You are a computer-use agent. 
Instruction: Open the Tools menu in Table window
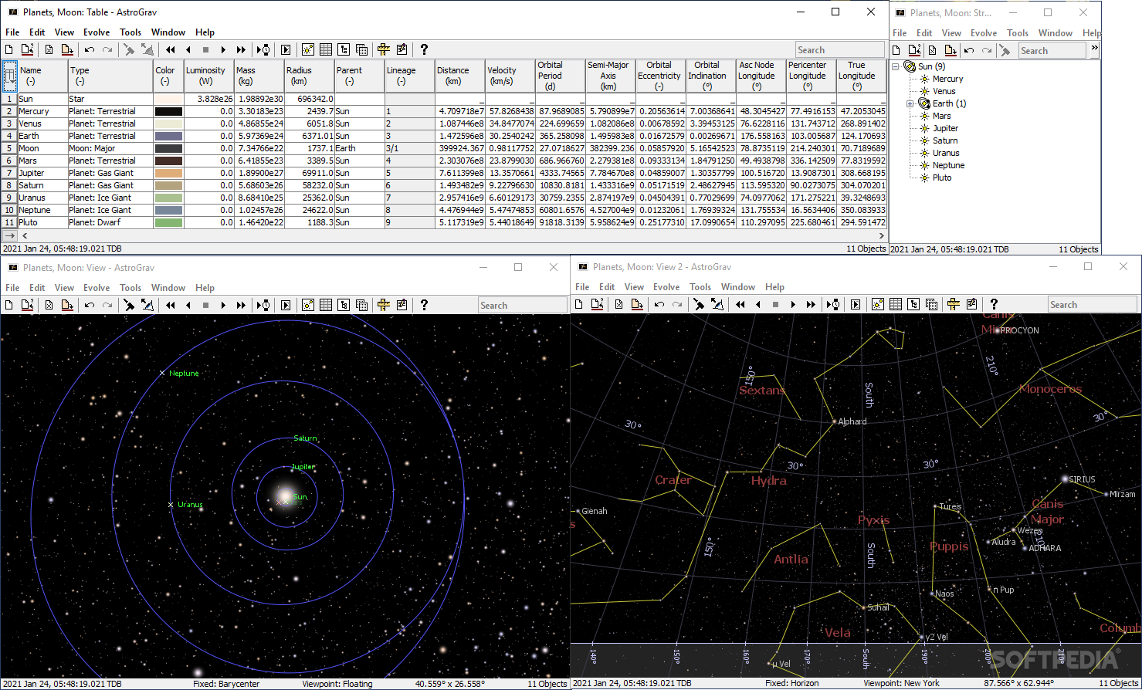[x=130, y=32]
